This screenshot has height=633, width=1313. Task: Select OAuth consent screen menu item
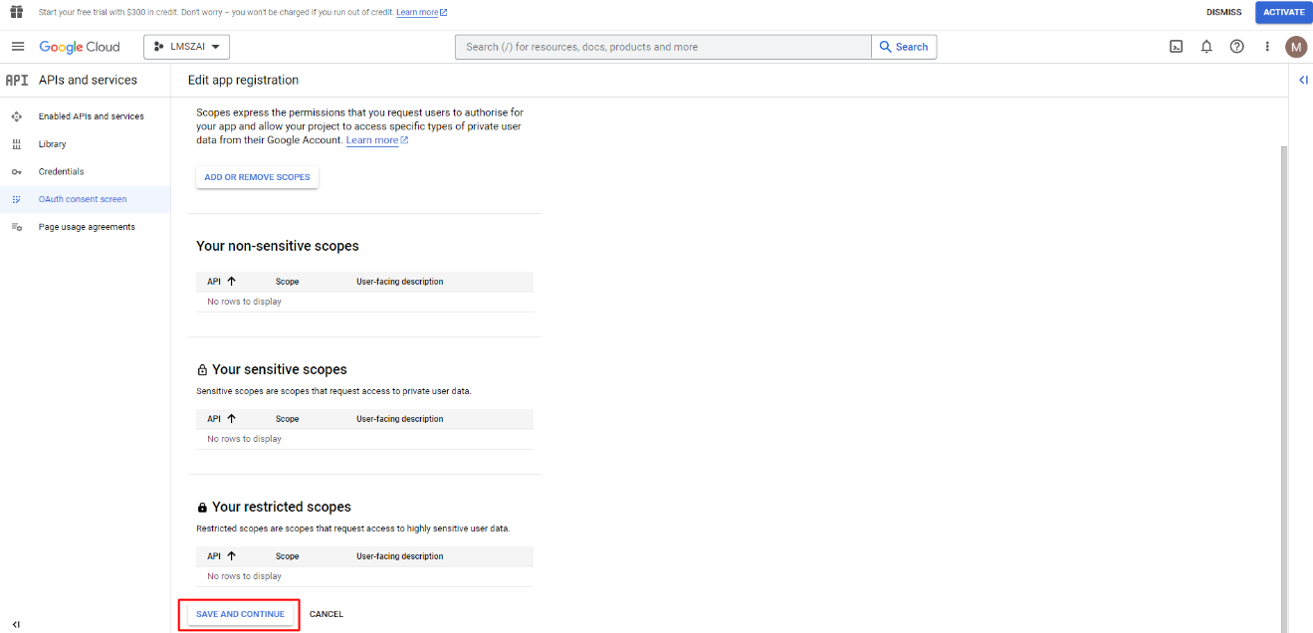[83, 199]
